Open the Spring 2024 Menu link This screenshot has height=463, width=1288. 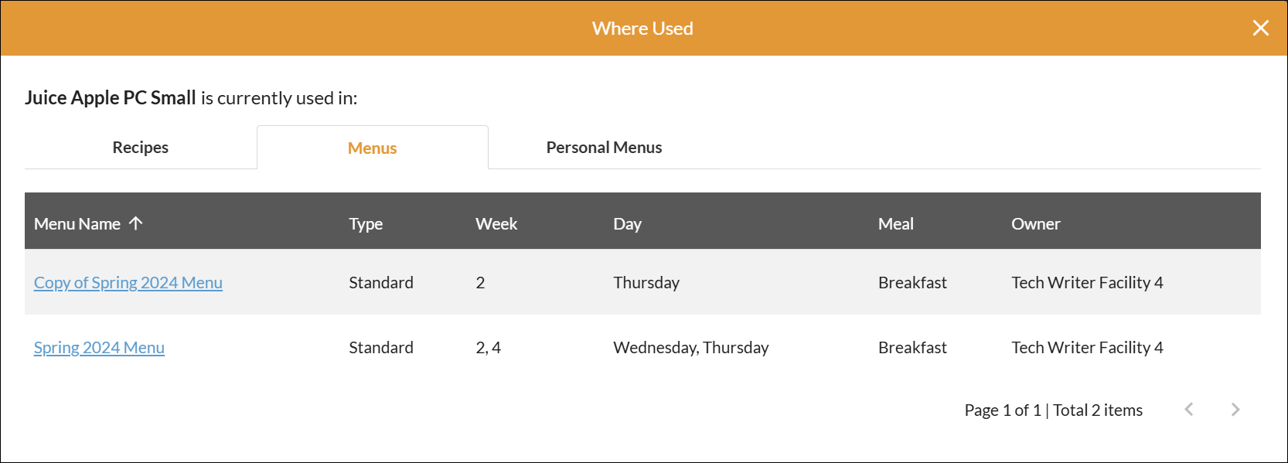point(99,348)
